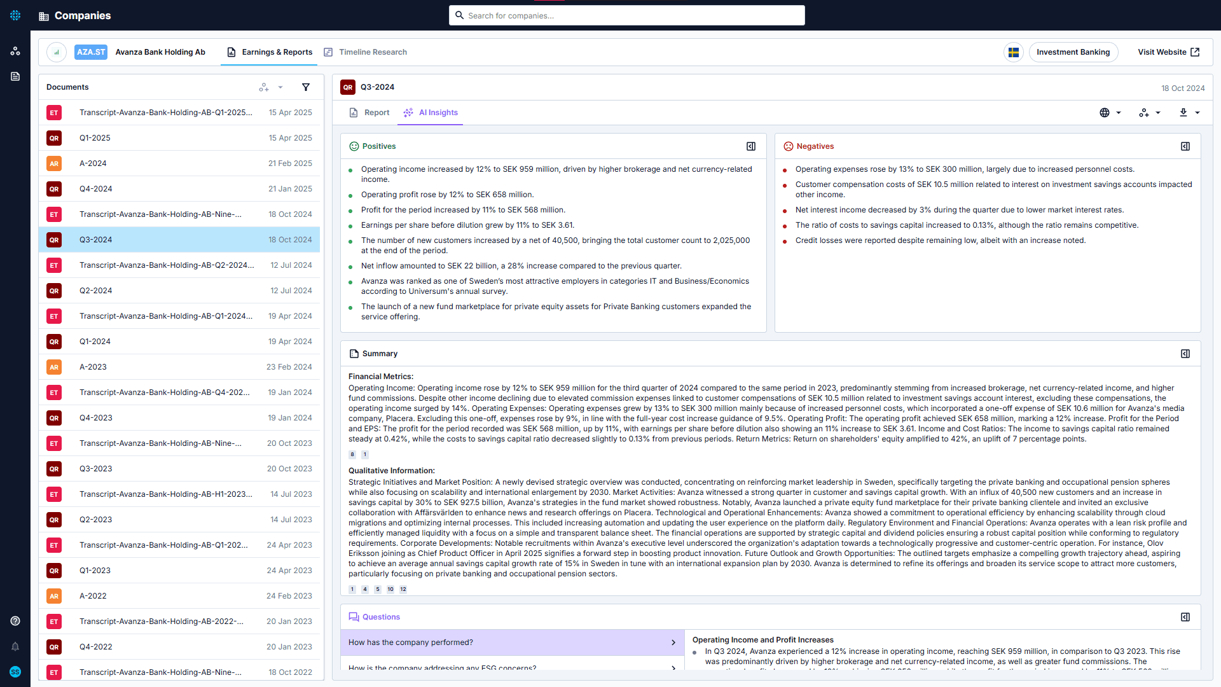
Task: Filter the Documents list
Action: [x=306, y=87]
